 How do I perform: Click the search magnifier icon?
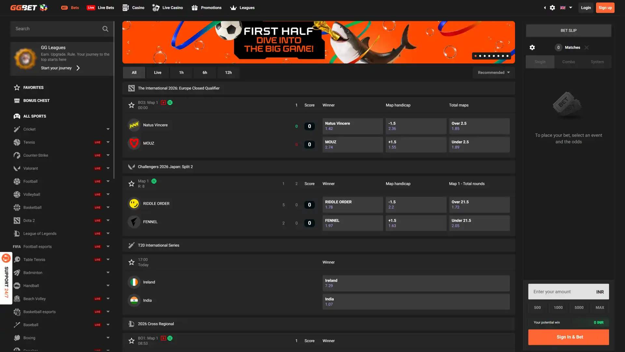click(x=105, y=29)
